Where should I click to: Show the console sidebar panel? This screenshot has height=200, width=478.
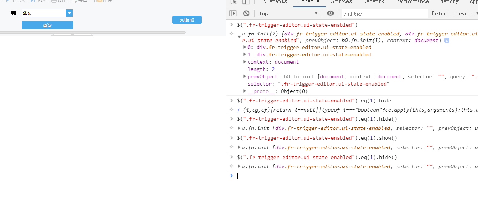(x=233, y=14)
